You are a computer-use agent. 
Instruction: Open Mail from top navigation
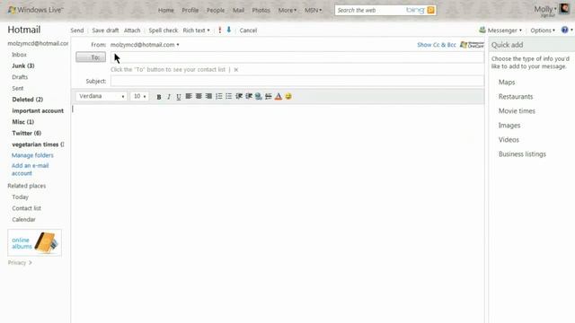[238, 10]
